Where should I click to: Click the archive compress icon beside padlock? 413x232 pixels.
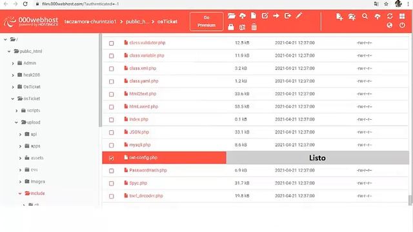click(x=243, y=27)
